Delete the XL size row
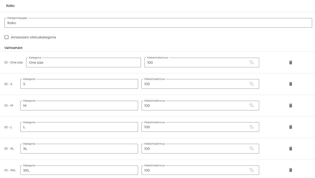The height and width of the screenshot is (178, 315). tap(290, 149)
